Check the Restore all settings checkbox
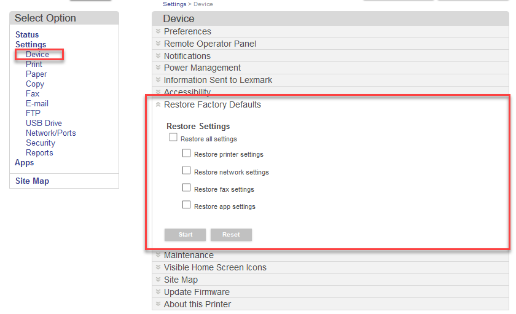Viewport: 516px width, 314px height. pos(173,138)
